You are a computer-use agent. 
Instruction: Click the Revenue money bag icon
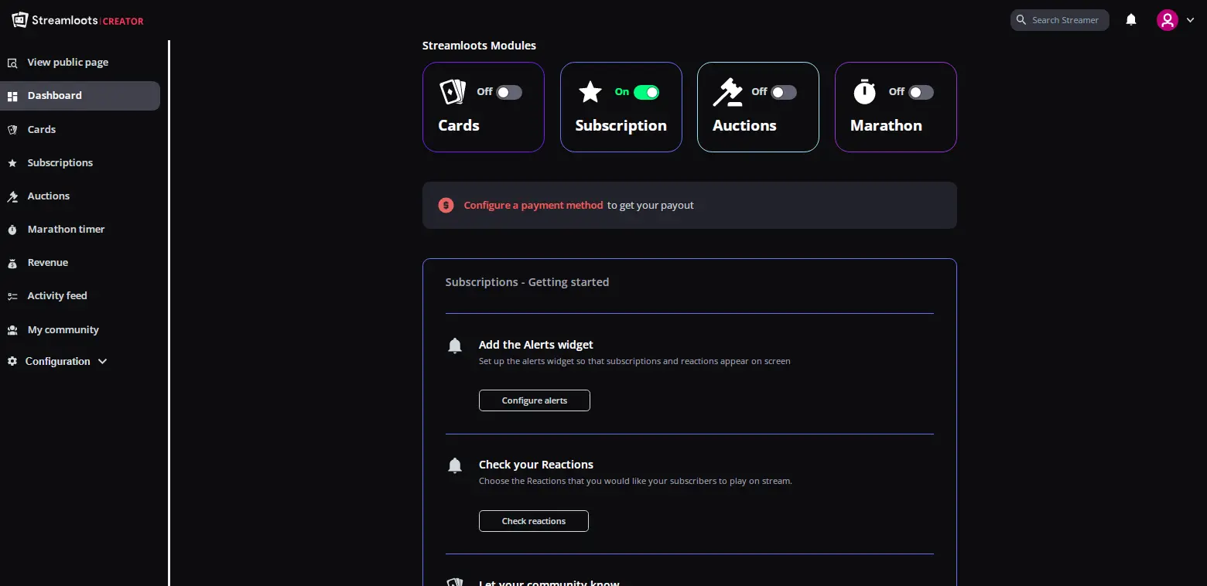[x=12, y=263]
